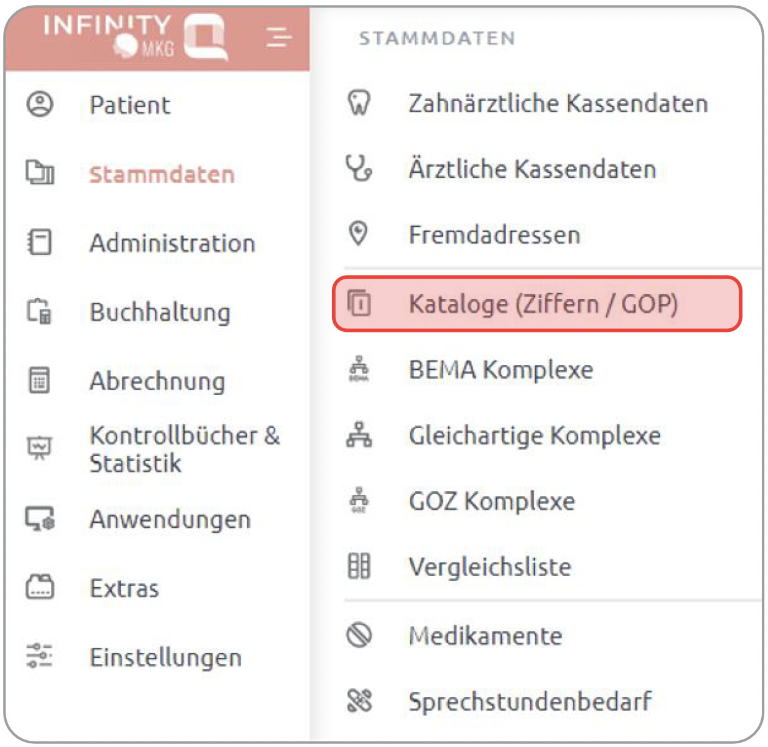Click the Patient profile icon

[40, 104]
